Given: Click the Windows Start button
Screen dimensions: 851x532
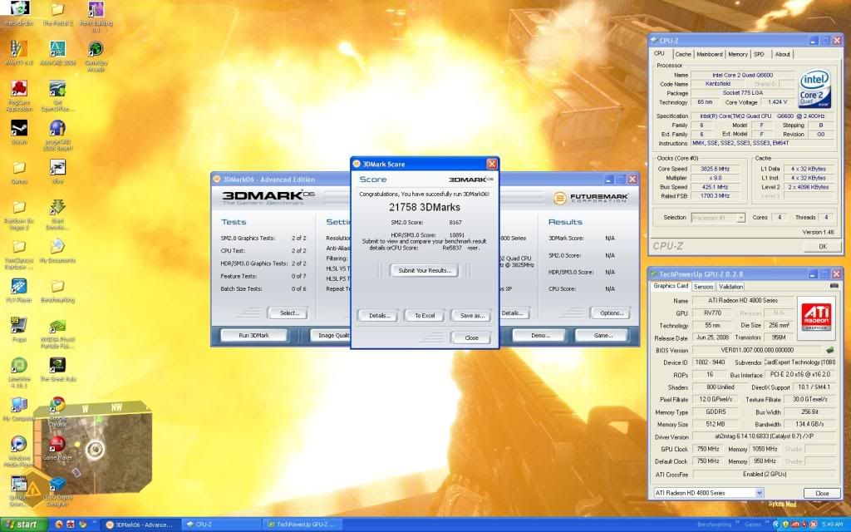Looking at the screenshot, I should coord(22,525).
